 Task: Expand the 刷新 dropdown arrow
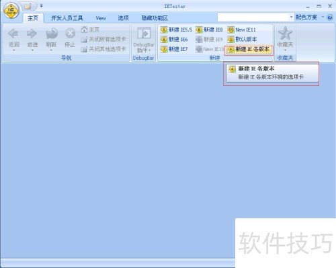[x=51, y=50]
